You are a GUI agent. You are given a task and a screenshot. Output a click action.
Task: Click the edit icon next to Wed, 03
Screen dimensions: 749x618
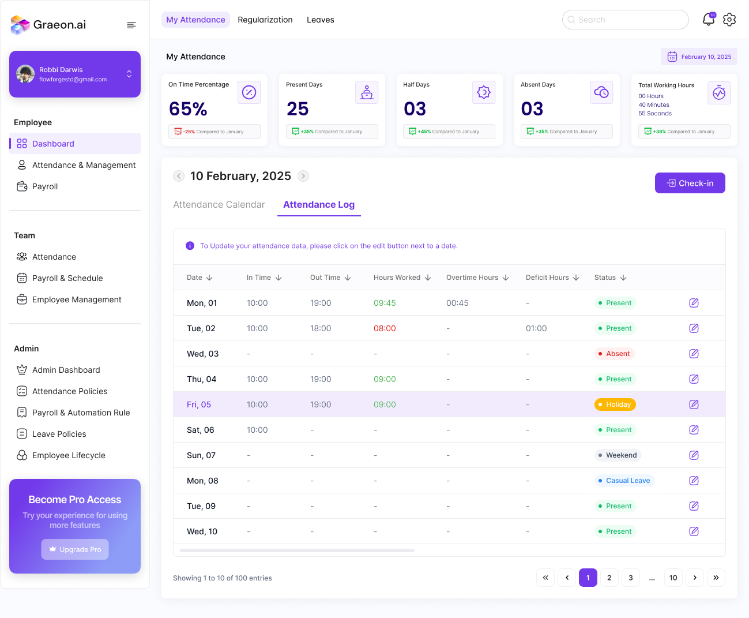(x=694, y=353)
